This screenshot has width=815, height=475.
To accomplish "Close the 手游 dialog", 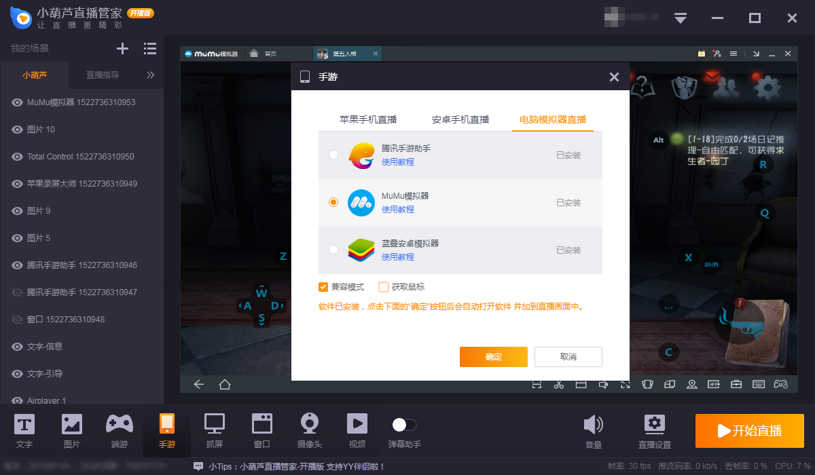I will [x=614, y=77].
